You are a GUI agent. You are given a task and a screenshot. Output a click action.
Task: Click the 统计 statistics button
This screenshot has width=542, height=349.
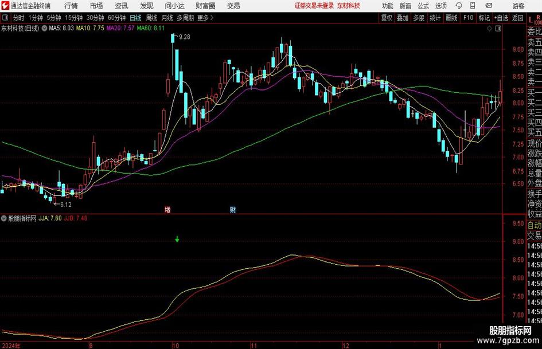click(x=435, y=18)
